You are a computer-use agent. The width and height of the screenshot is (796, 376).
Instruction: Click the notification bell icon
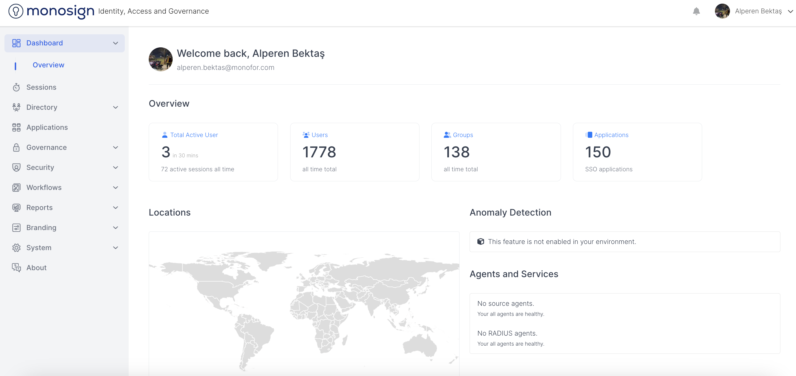696,11
